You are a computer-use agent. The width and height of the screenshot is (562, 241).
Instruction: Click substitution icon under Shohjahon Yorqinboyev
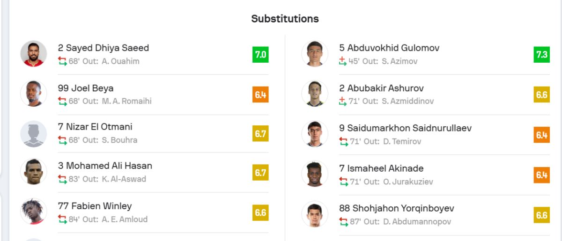tap(343, 221)
